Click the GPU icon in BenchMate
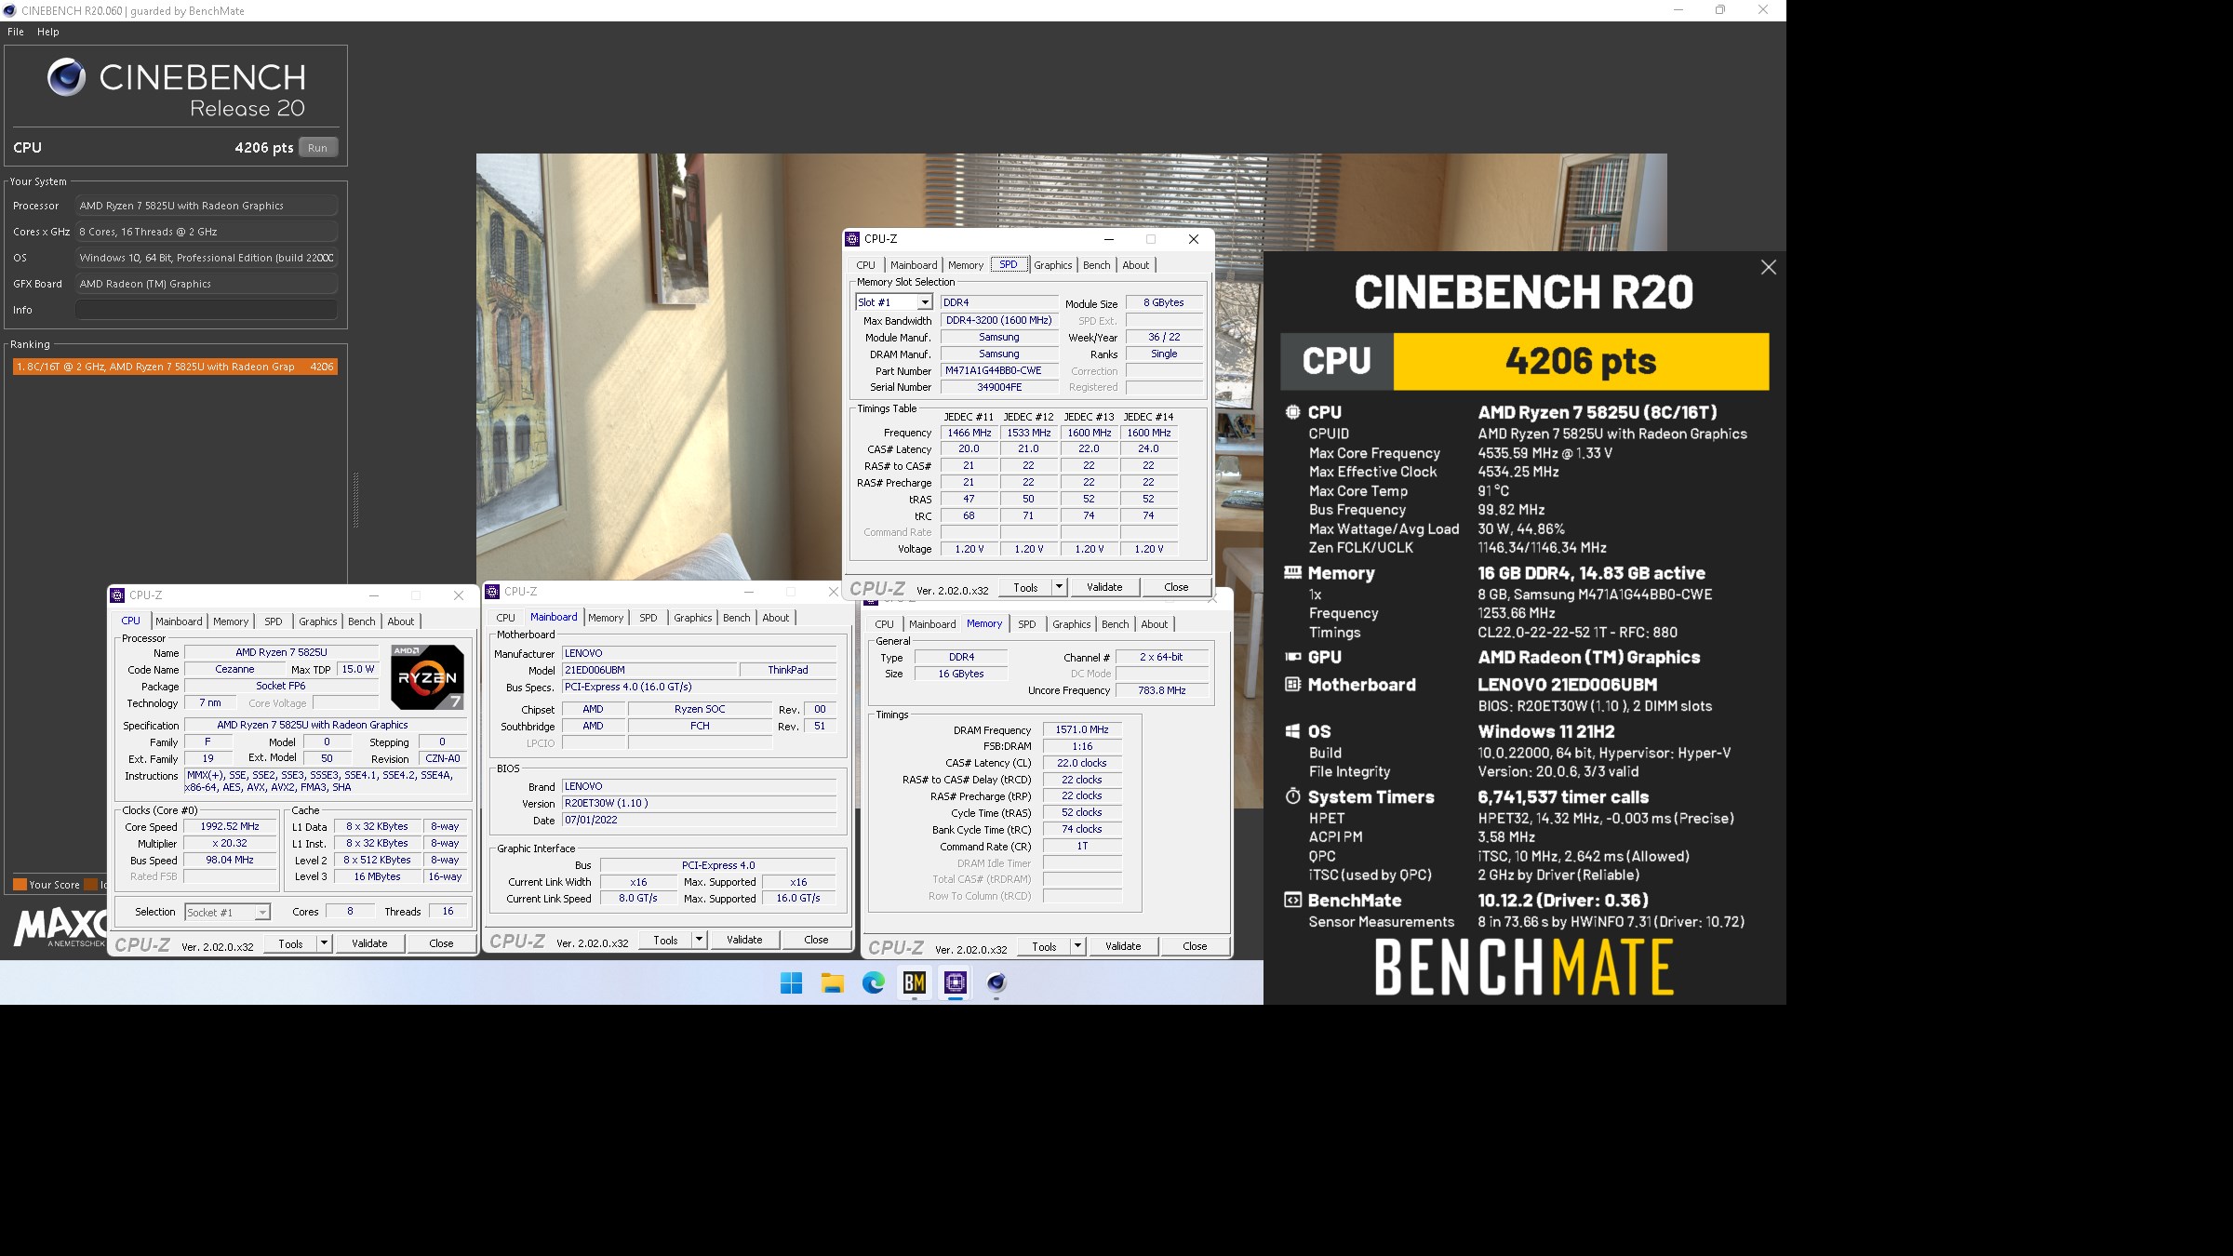Screen dimensions: 2233x1256 [1292, 657]
